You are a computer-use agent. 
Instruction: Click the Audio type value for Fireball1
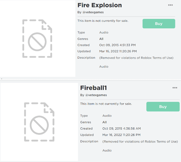107,116
